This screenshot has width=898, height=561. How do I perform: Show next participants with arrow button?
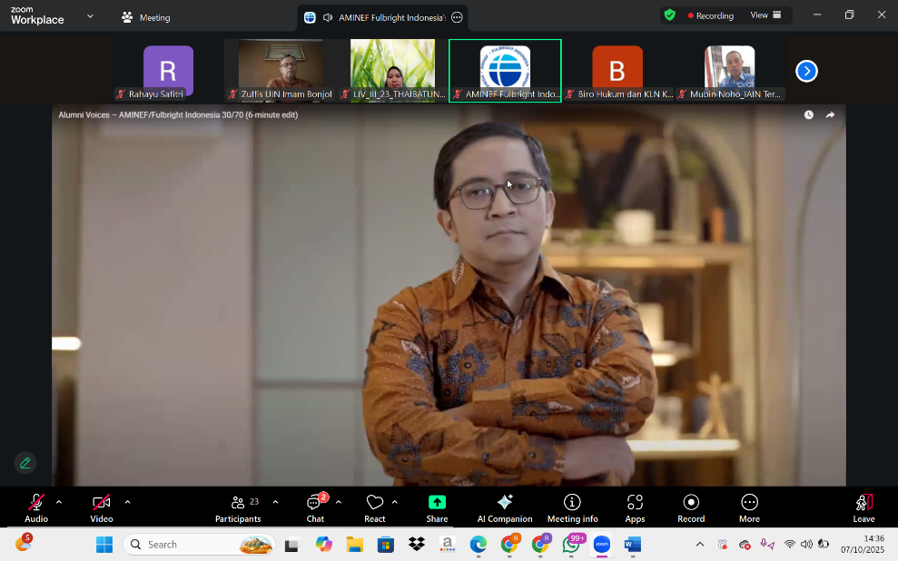pos(806,71)
